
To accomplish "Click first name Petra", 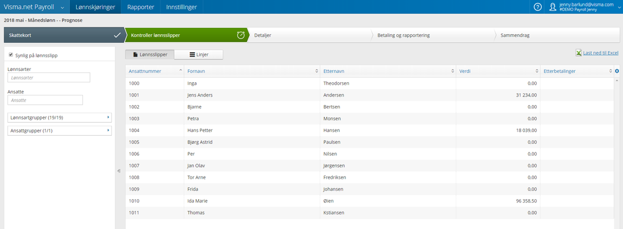I will click(193, 118).
